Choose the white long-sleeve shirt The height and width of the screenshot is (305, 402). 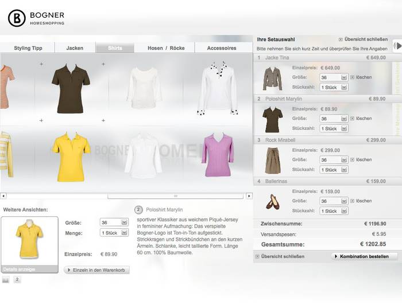pos(144,88)
